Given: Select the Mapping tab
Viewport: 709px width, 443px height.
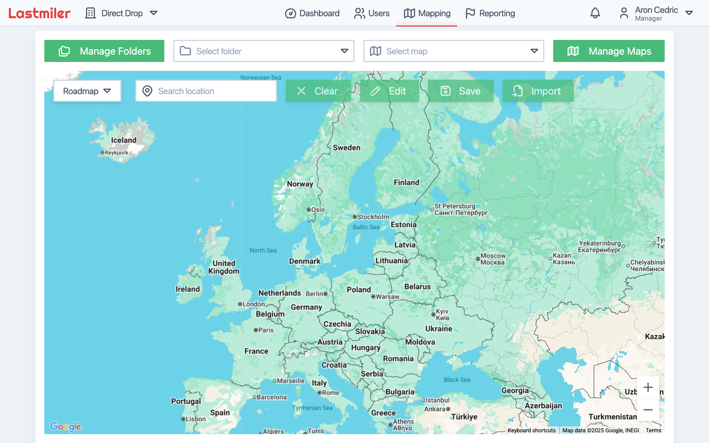Looking at the screenshot, I should click(x=427, y=13).
